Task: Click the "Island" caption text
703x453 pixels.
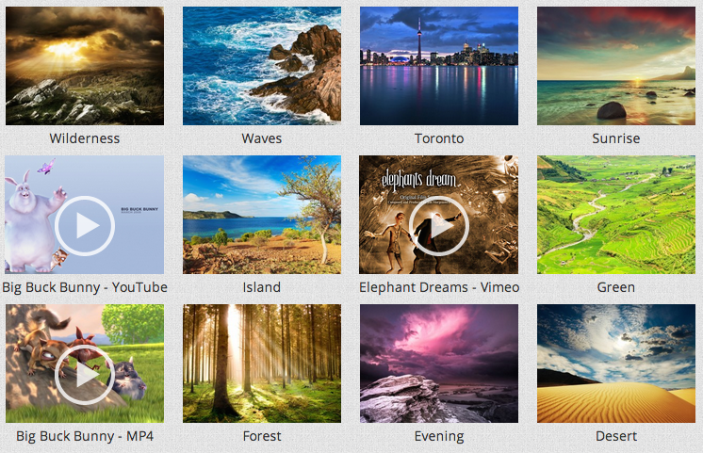Action: click(262, 287)
